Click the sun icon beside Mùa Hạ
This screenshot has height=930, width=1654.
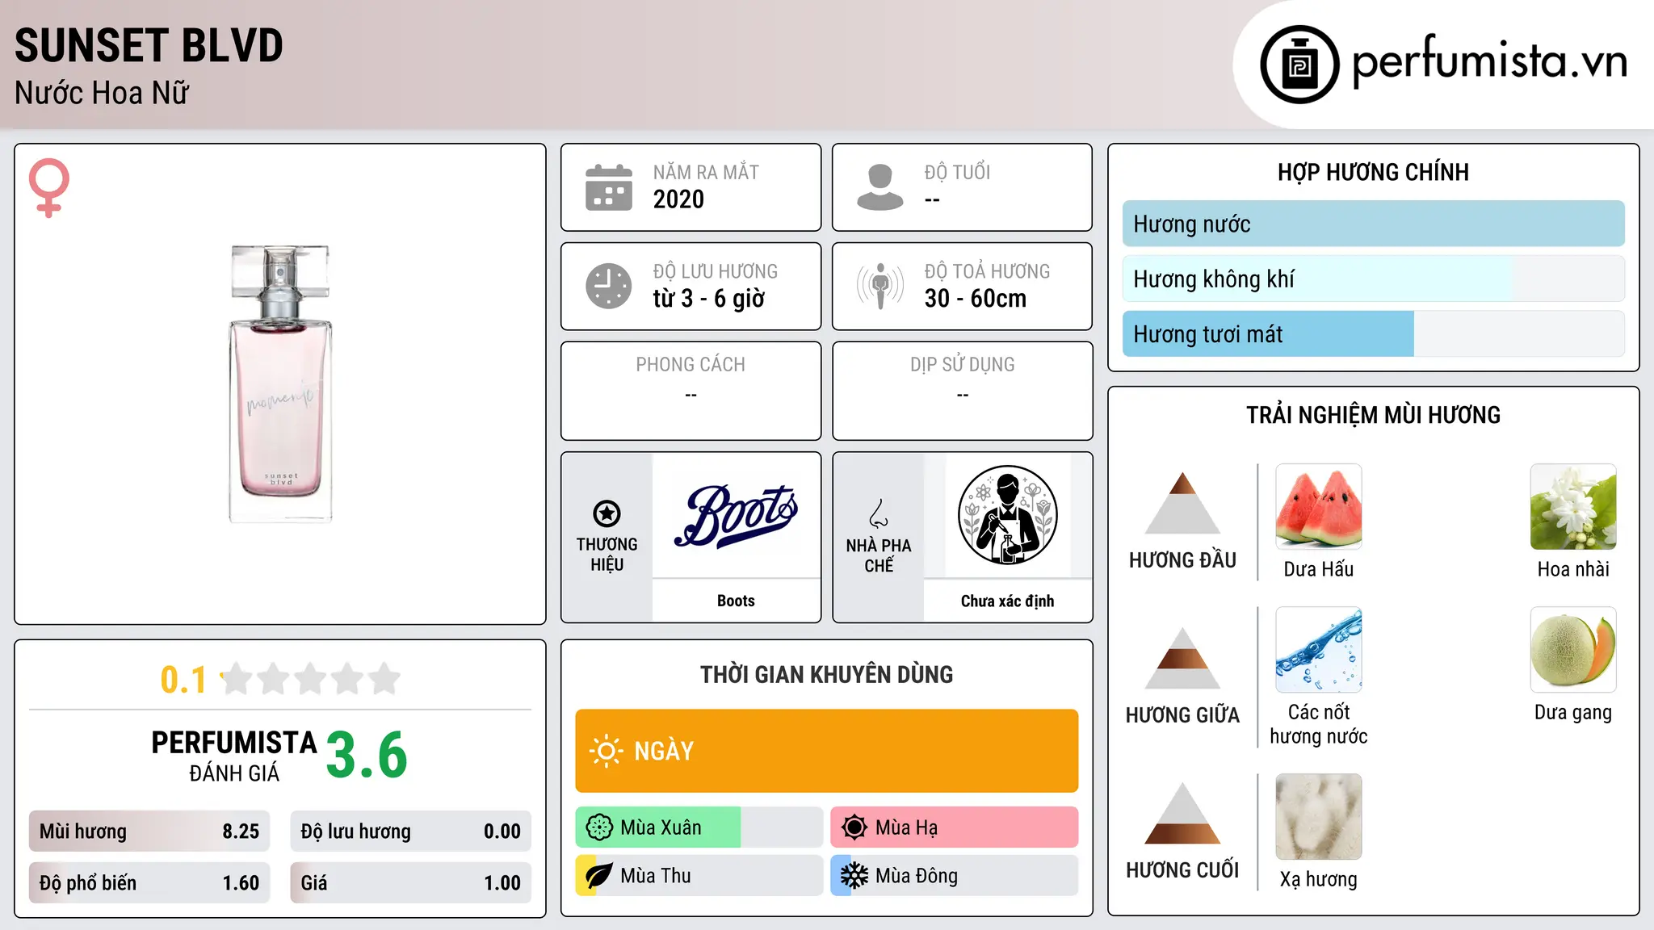tap(854, 827)
